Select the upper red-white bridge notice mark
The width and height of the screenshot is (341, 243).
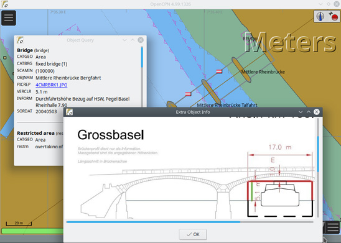(219, 71)
